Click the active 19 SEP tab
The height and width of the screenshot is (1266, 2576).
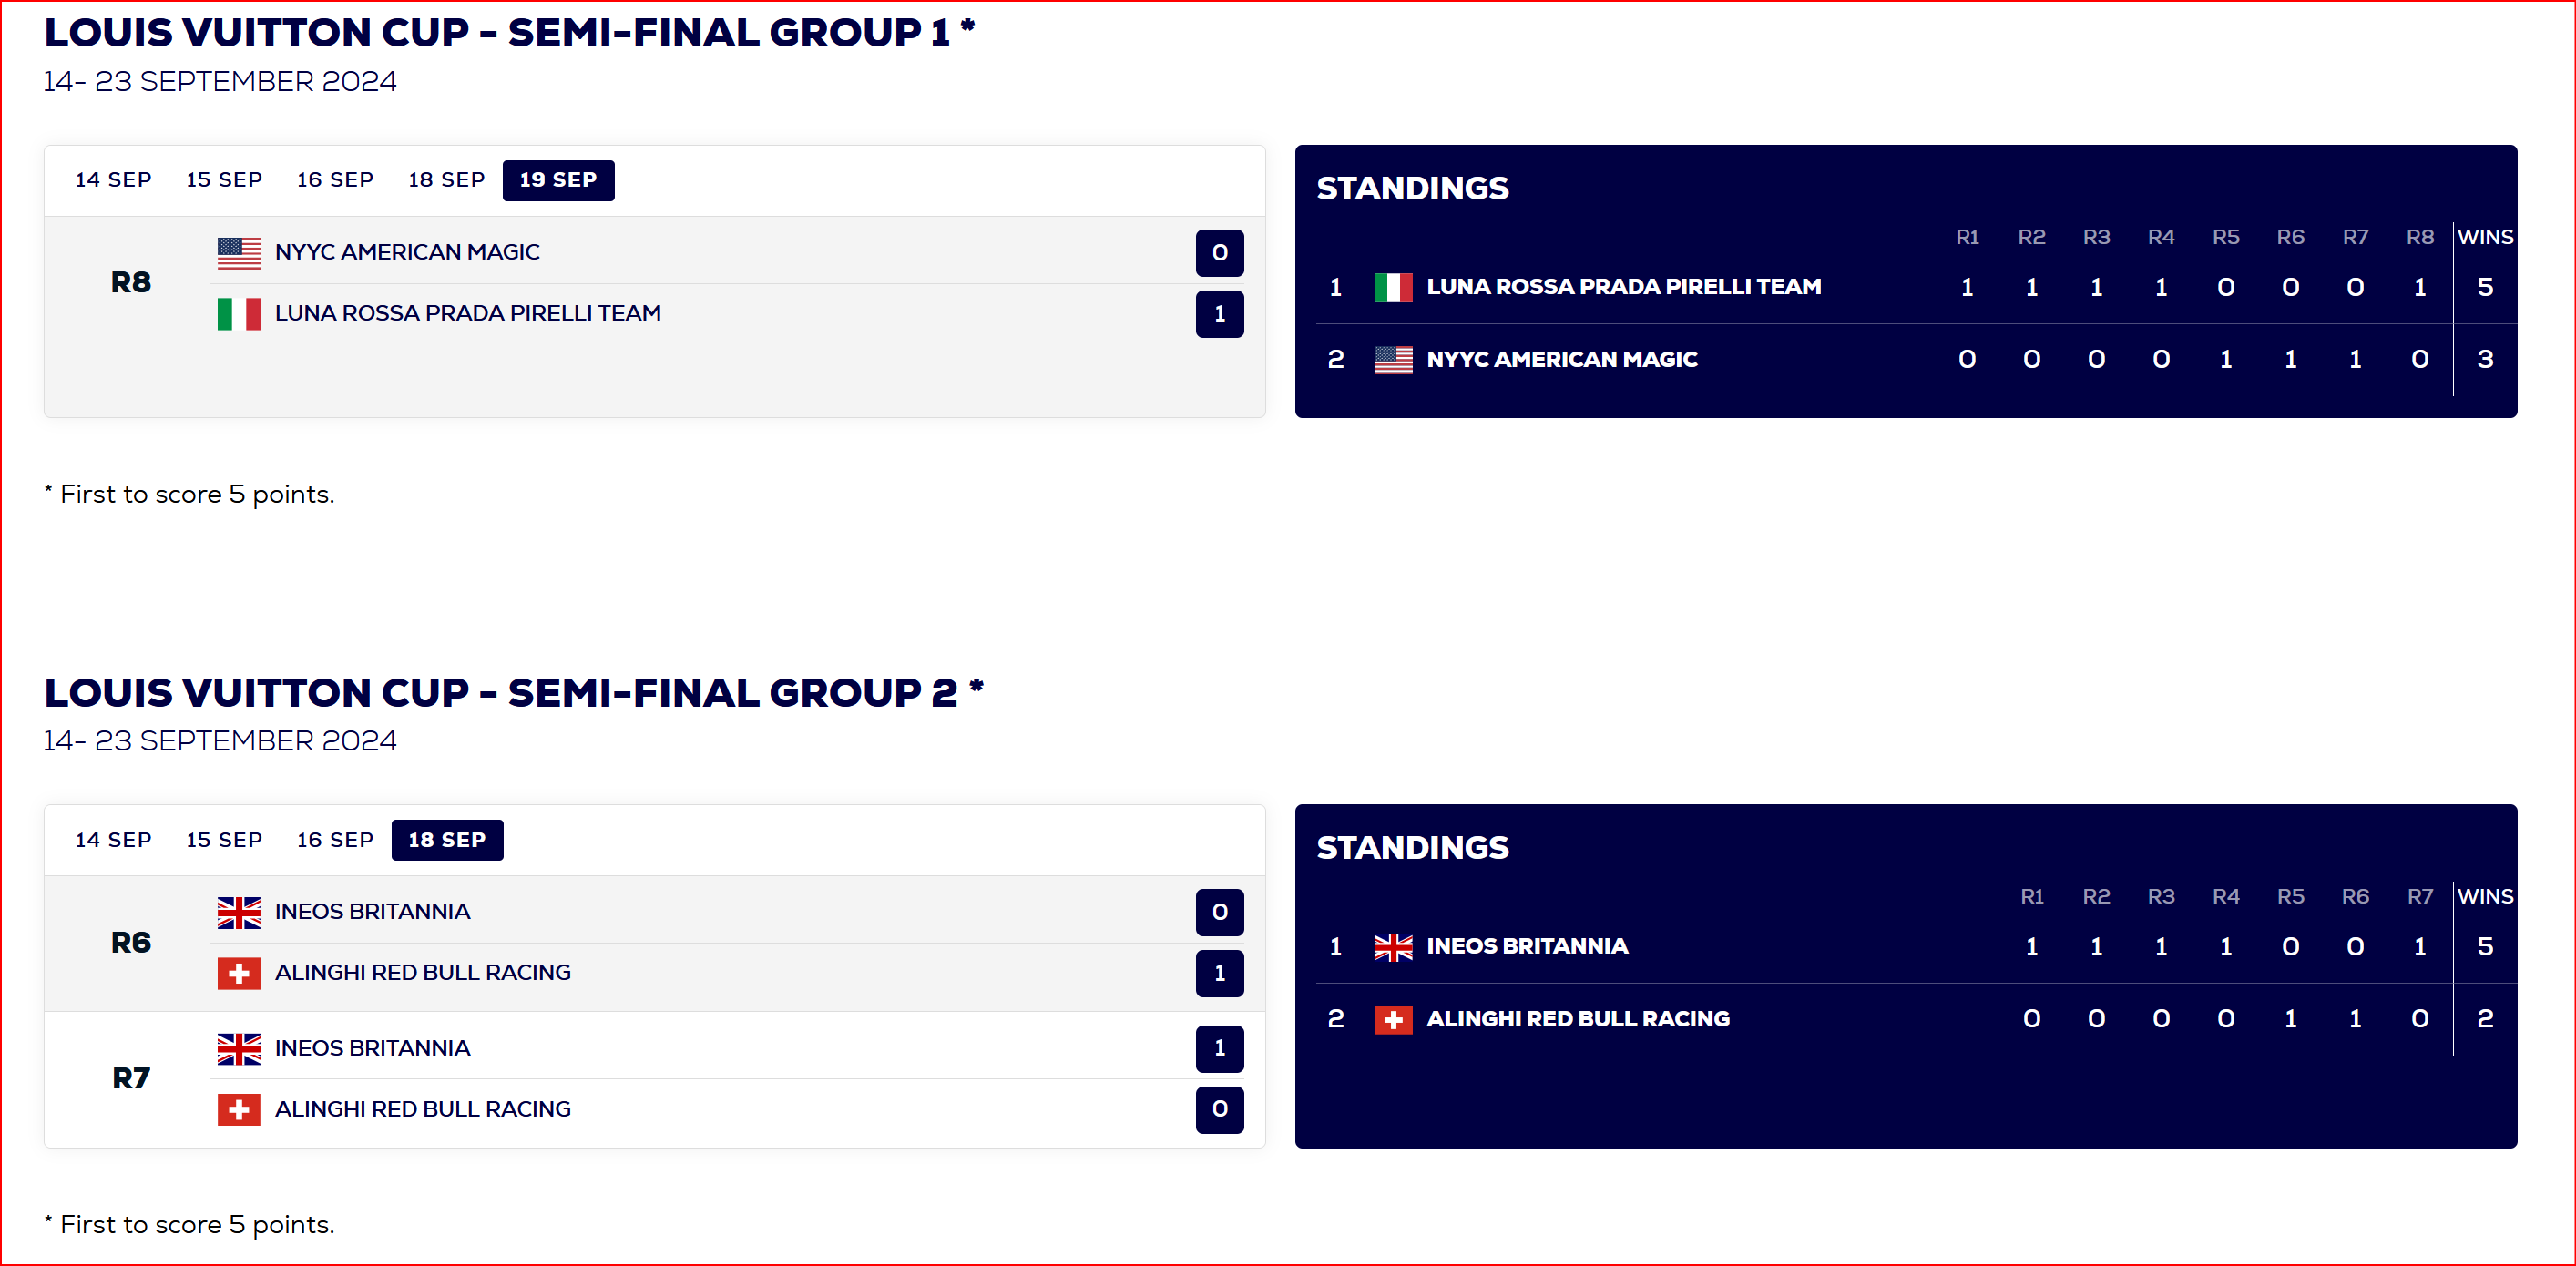point(558,180)
